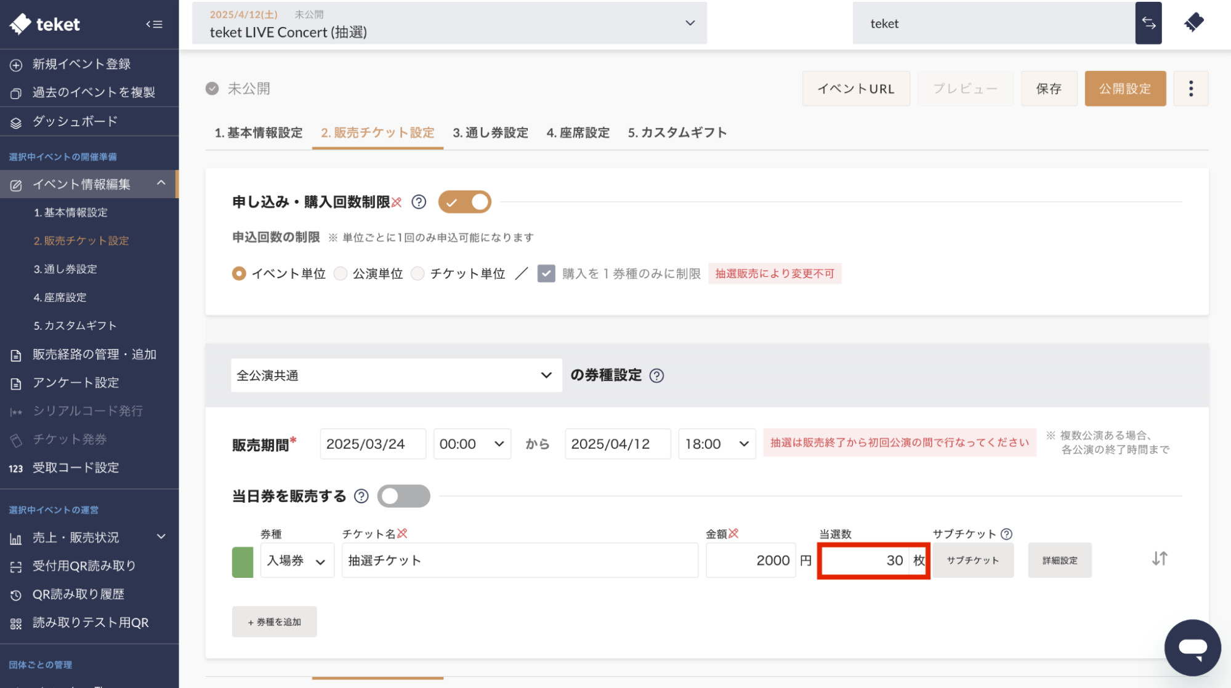
Task: Switch to 3. 通し券設定 tab
Action: click(491, 133)
